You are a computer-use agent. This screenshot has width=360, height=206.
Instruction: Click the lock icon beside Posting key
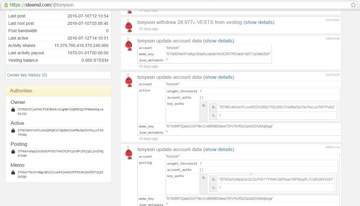tap(13, 152)
